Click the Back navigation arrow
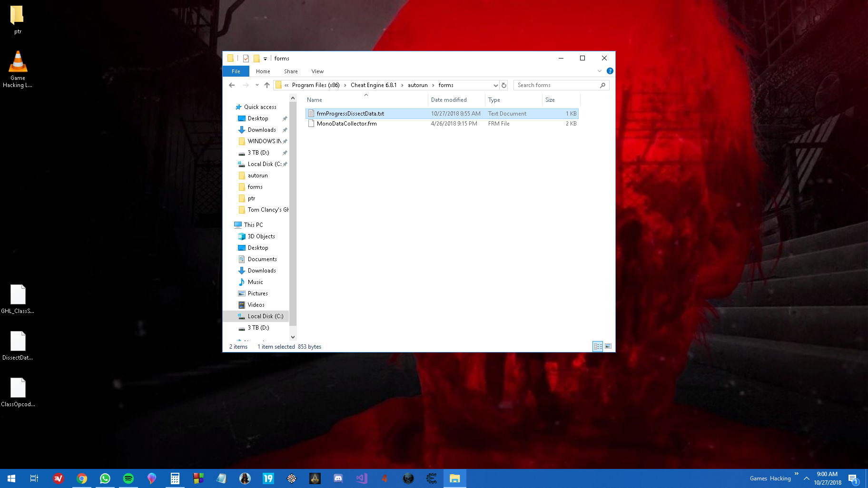The image size is (868, 488). (x=232, y=85)
